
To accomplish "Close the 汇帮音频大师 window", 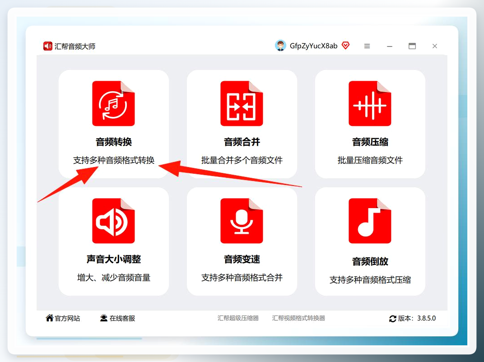I will 435,46.
